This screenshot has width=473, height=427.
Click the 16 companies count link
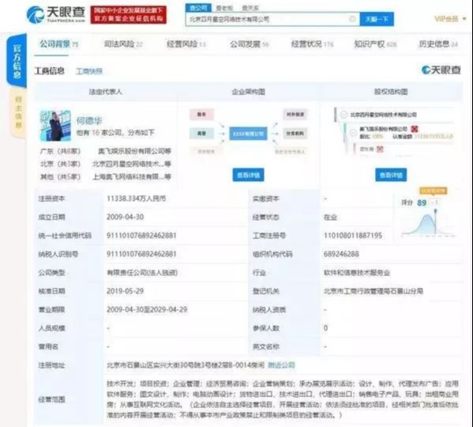[96, 133]
